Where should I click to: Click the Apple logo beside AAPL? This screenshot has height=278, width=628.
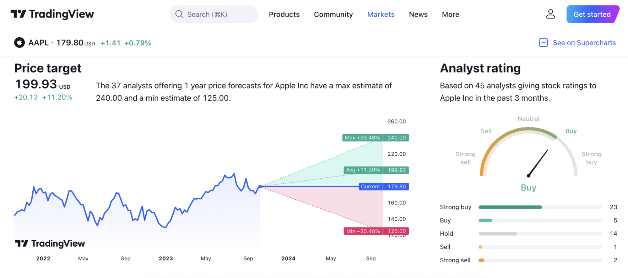click(19, 43)
